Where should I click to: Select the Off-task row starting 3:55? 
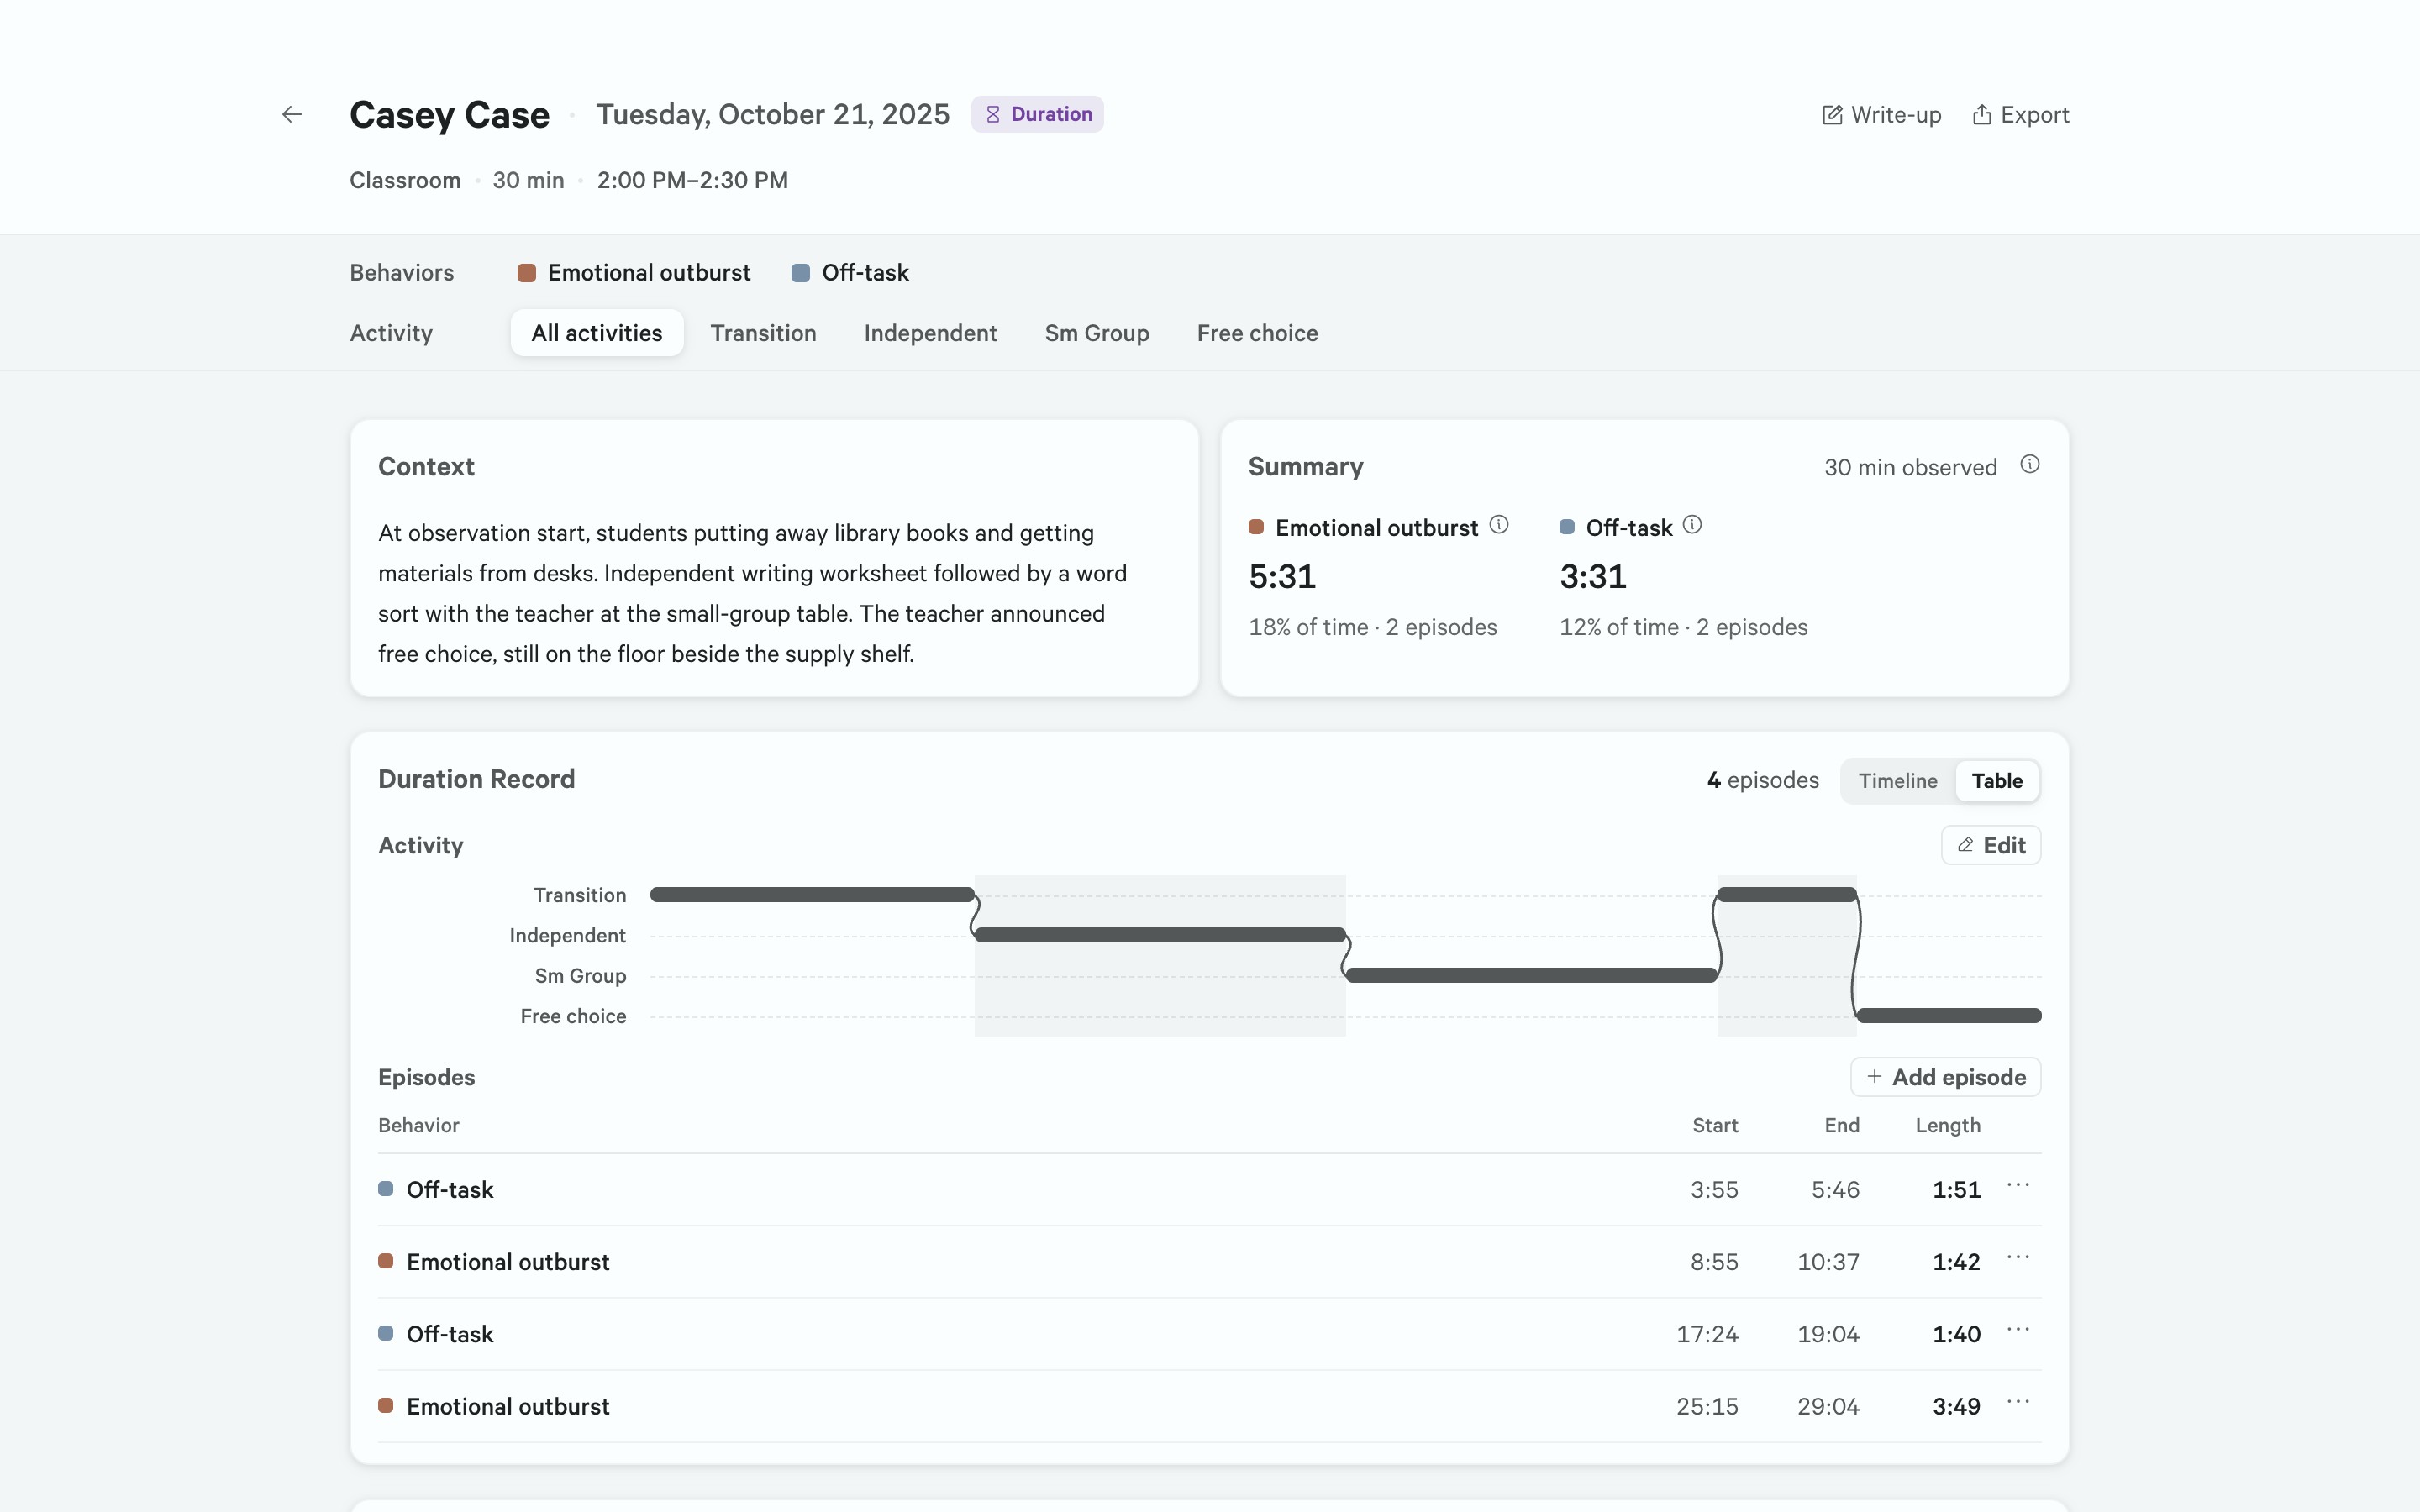[x=1209, y=1190]
